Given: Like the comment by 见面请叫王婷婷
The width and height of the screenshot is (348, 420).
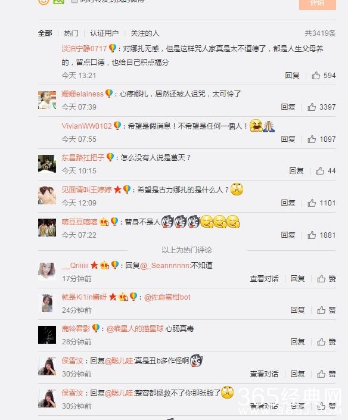Looking at the screenshot, I should pos(321,203).
